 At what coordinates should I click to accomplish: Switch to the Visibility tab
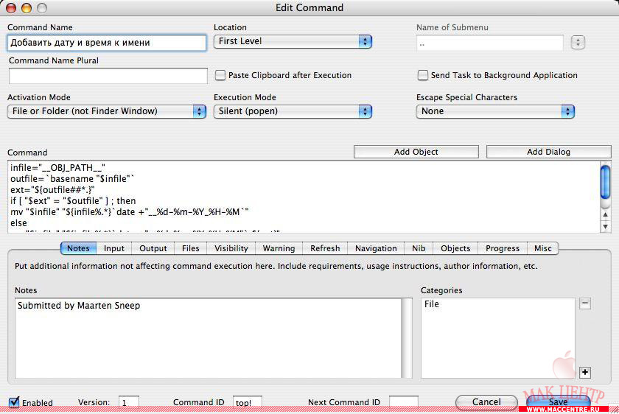(x=231, y=248)
